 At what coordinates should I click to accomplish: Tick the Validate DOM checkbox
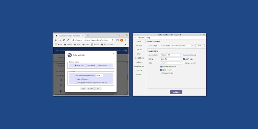[161, 73]
